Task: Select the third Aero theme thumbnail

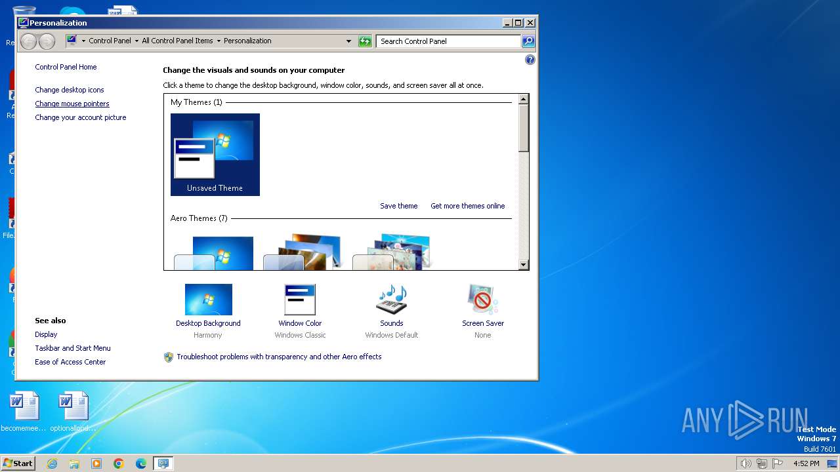Action: [392, 252]
